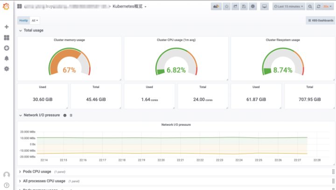Open the HostIp All variable dropdown
The height and width of the screenshot is (190, 336).
click(35, 20)
